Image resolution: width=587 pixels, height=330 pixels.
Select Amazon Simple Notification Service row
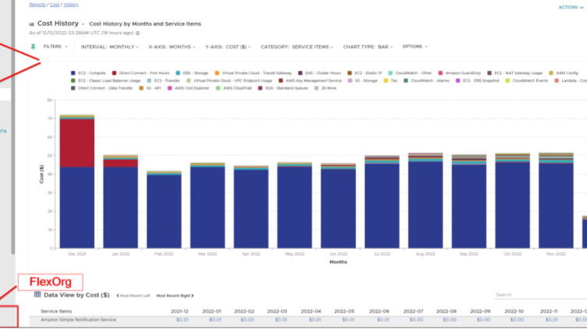(308, 320)
